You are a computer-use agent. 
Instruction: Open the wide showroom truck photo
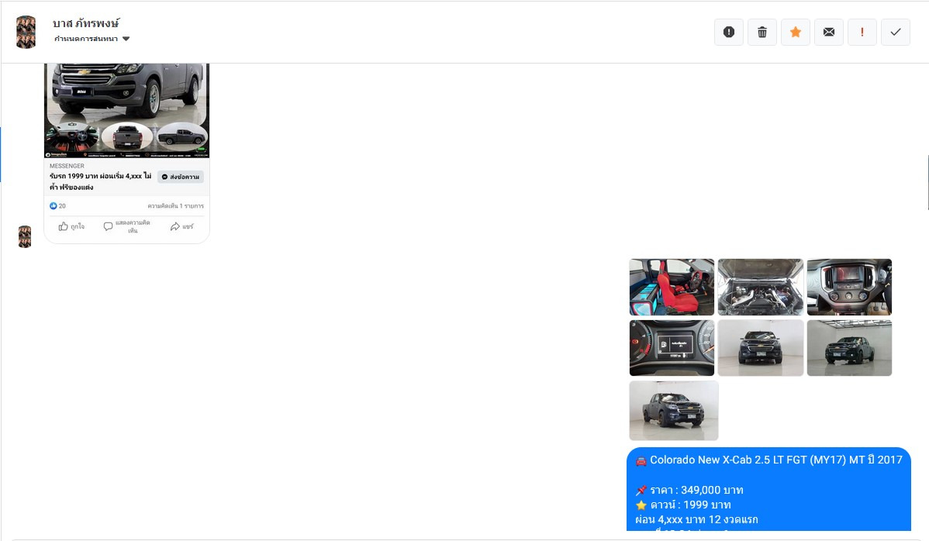pos(850,348)
